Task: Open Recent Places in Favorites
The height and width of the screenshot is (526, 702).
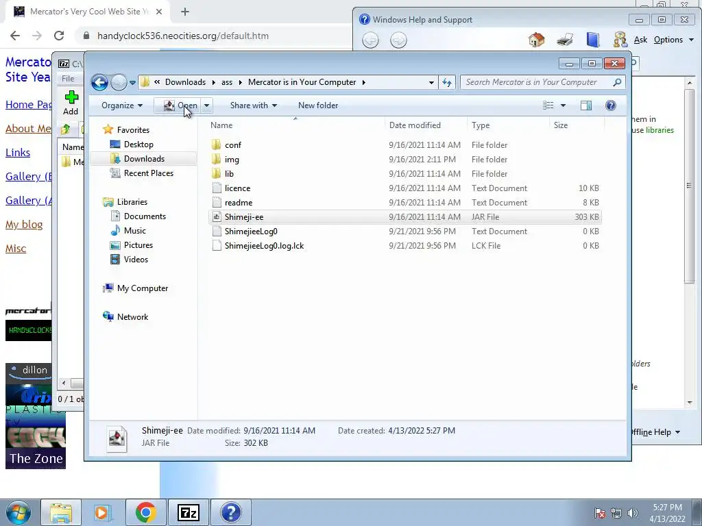Action: coord(148,173)
